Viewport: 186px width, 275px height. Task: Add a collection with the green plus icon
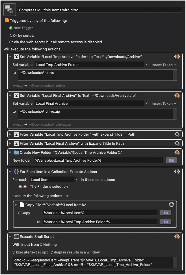click(20, 187)
